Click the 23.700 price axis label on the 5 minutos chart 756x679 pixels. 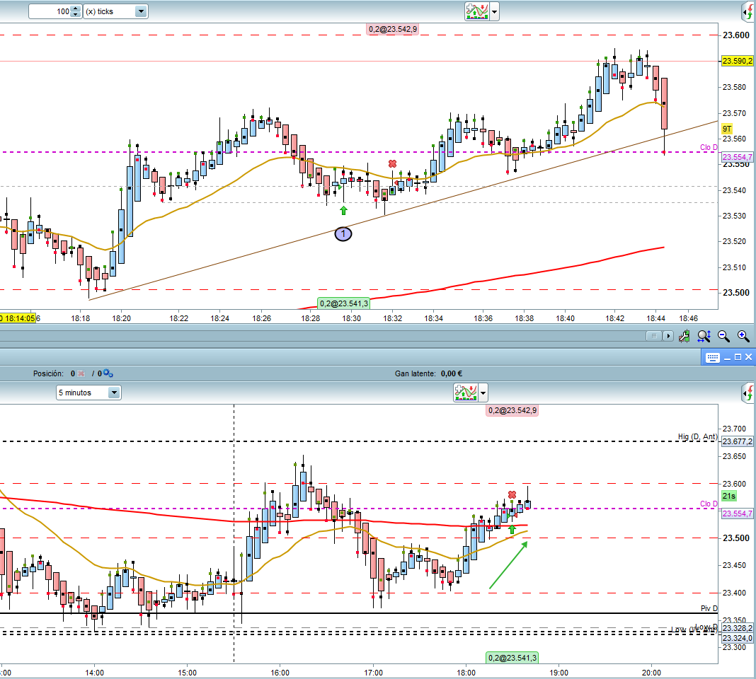(734, 429)
